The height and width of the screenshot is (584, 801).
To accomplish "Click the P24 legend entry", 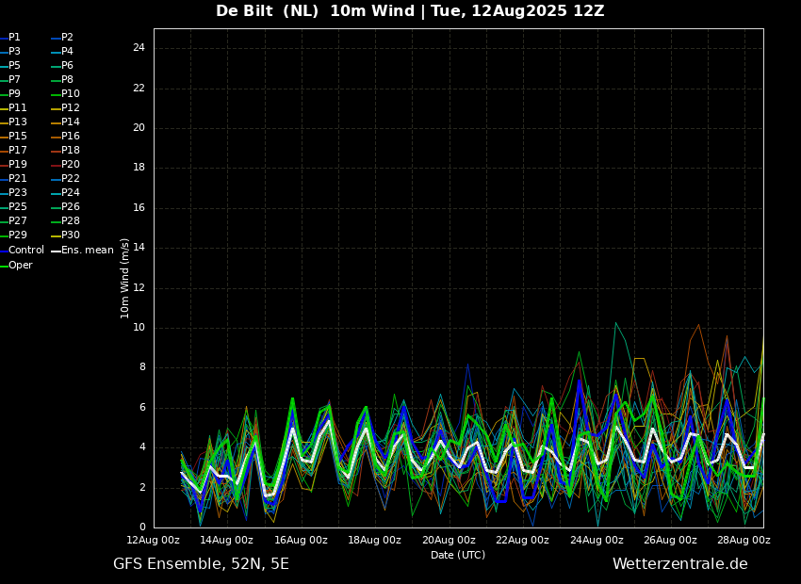I will coord(70,193).
